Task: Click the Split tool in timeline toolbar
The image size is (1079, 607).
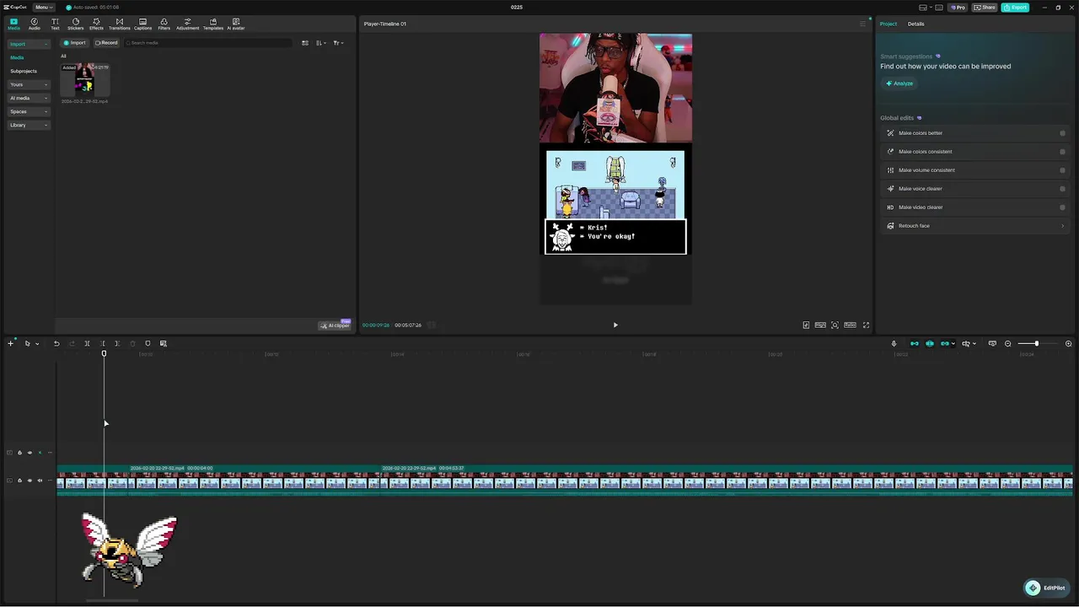Action: click(87, 343)
